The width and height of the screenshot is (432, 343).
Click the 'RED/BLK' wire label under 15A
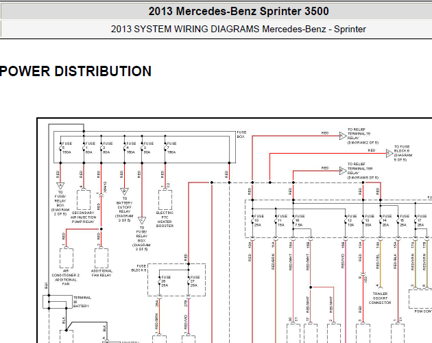click(395, 261)
